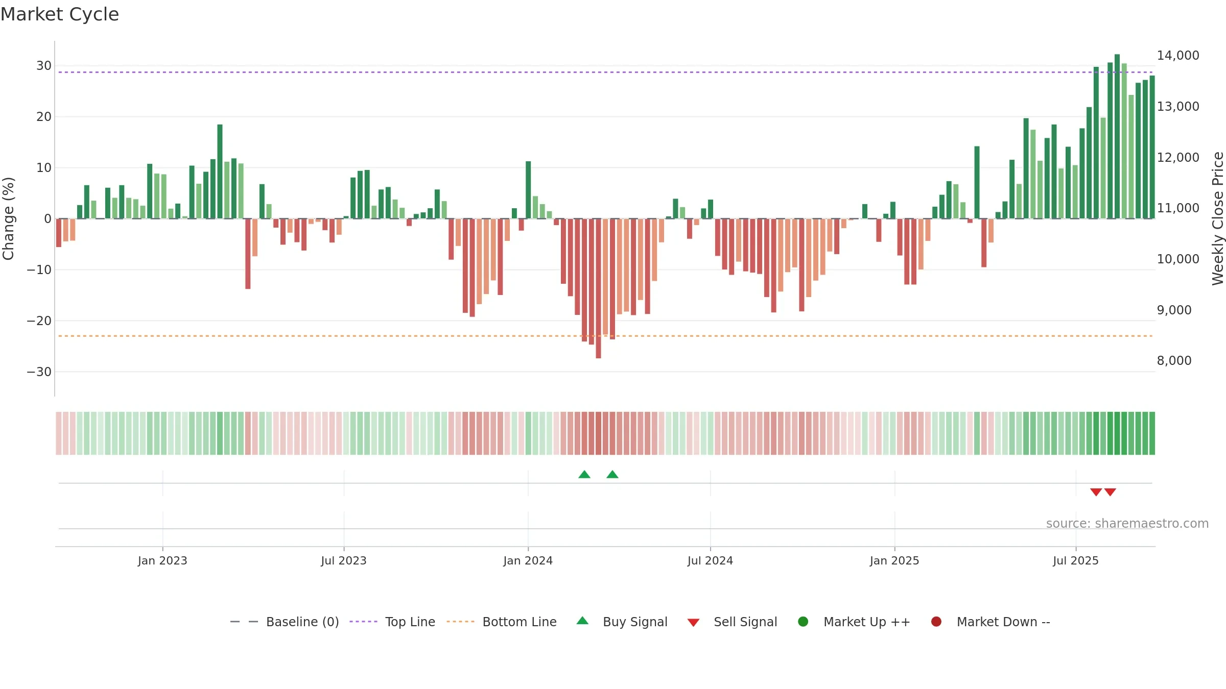The image size is (1226, 689).
Task: Click the Buy Signal legend triangle icon
Action: [582, 621]
